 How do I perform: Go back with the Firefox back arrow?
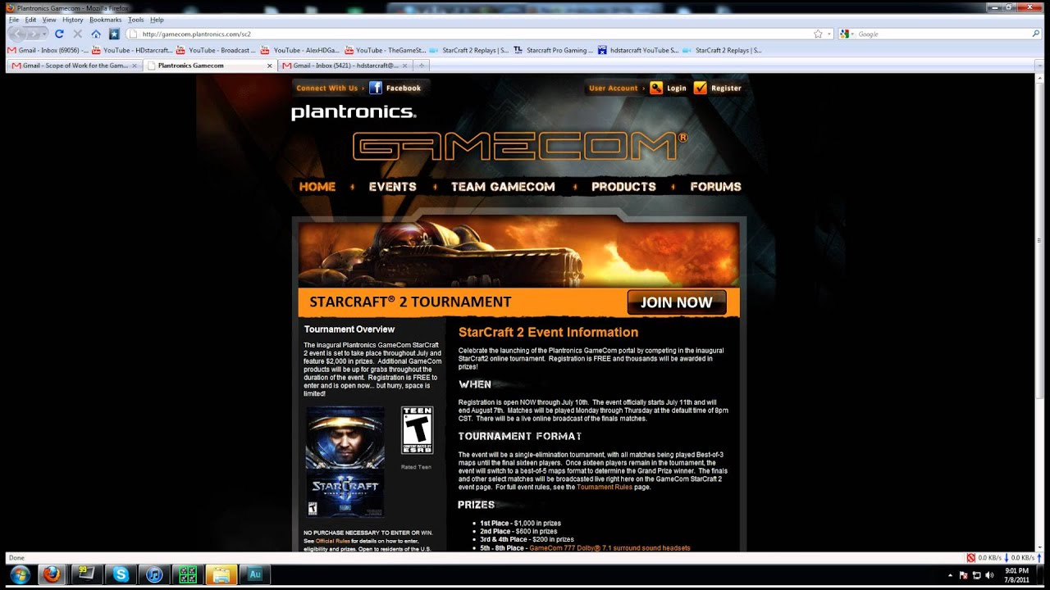pyautogui.click(x=18, y=34)
